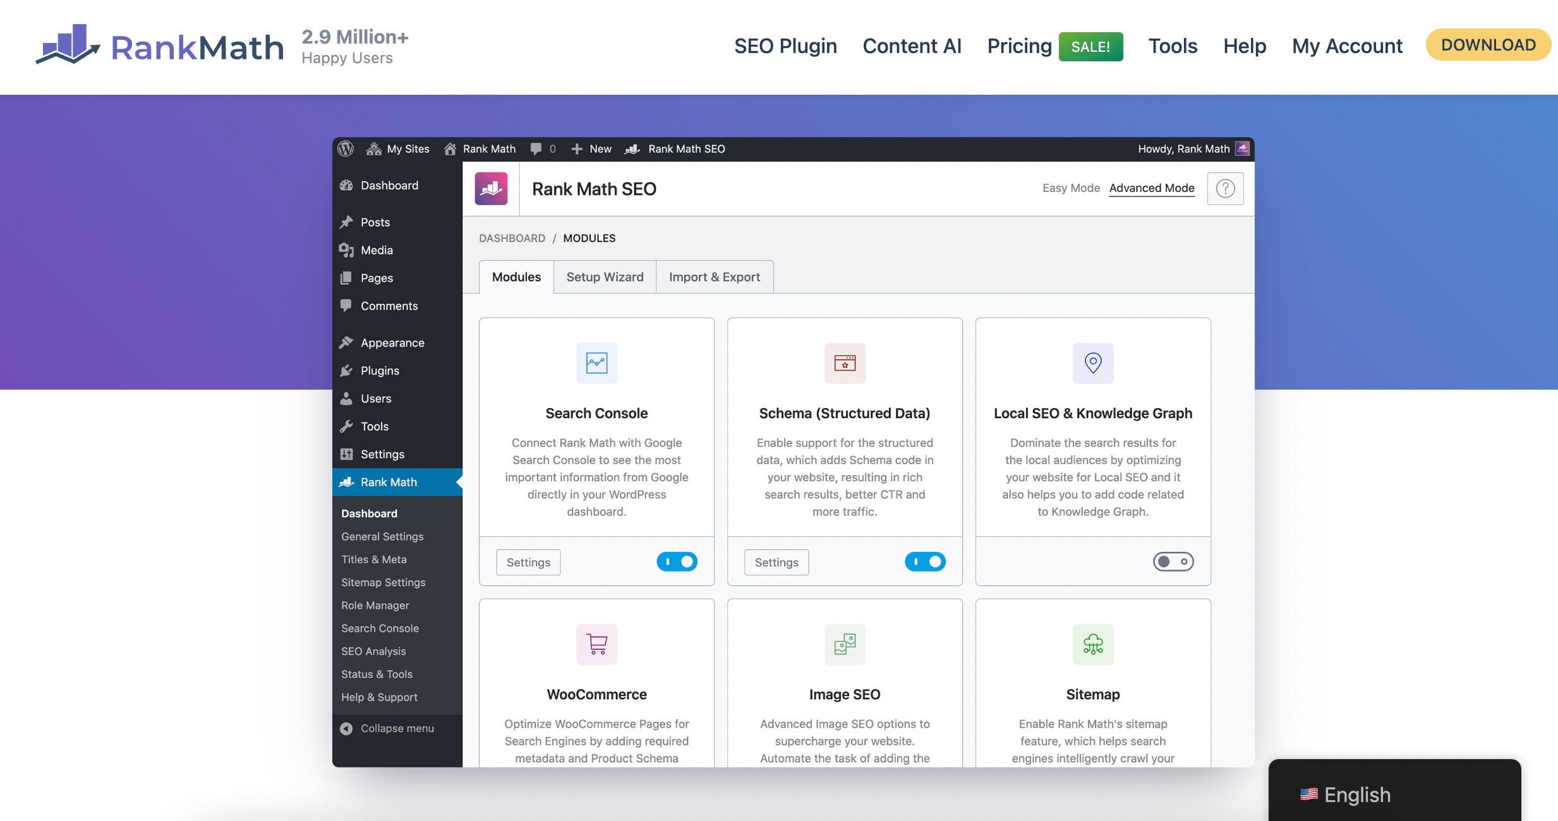Click the user avatar next to Howdy
The height and width of the screenshot is (821, 1558).
coord(1243,148)
